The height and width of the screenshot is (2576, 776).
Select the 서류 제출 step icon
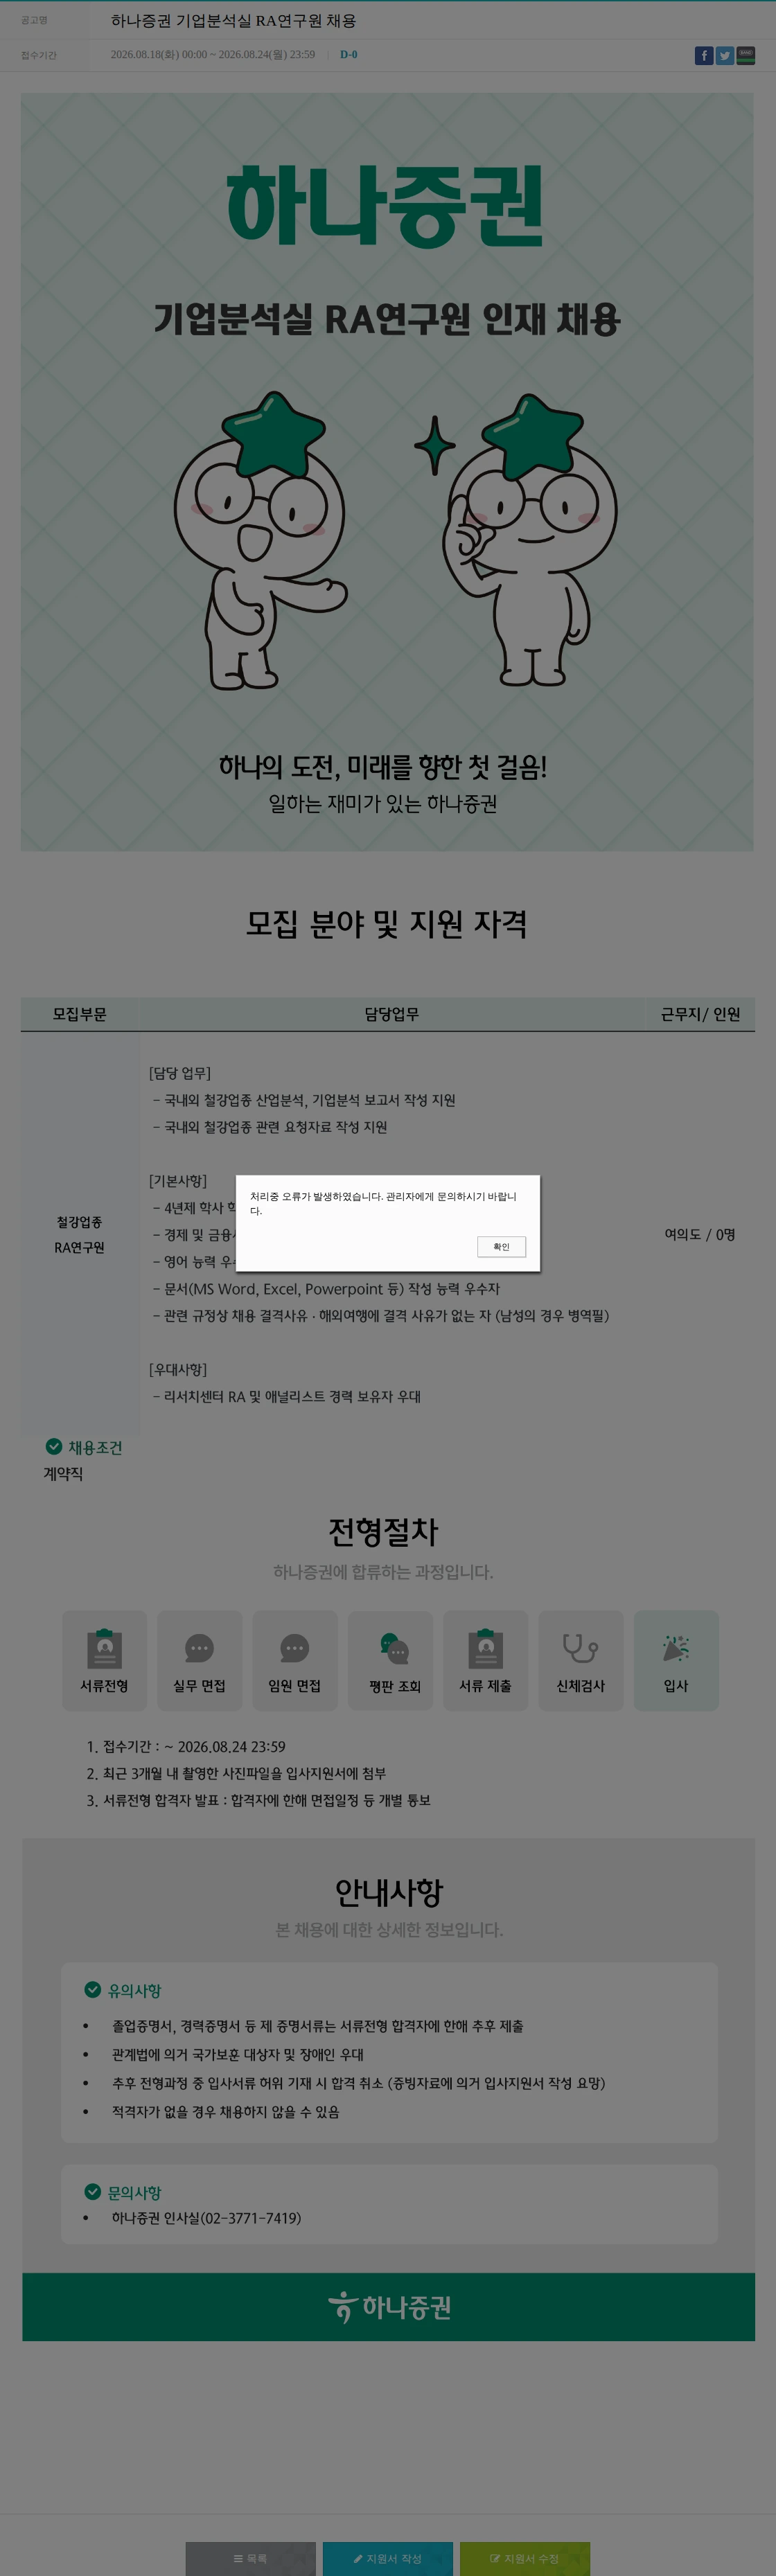click(485, 1648)
